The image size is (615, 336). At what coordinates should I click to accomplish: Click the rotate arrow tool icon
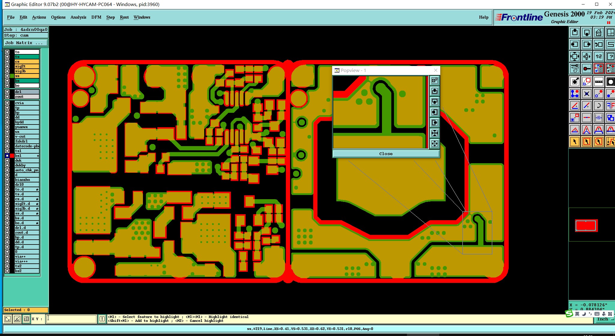[598, 106]
